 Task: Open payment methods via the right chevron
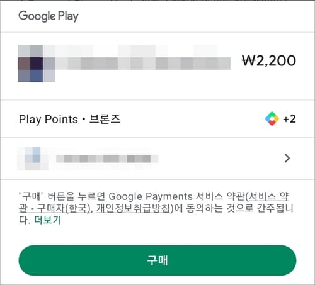click(x=287, y=159)
